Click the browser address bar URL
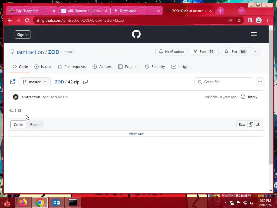The width and height of the screenshot is (277, 208). click(x=83, y=20)
